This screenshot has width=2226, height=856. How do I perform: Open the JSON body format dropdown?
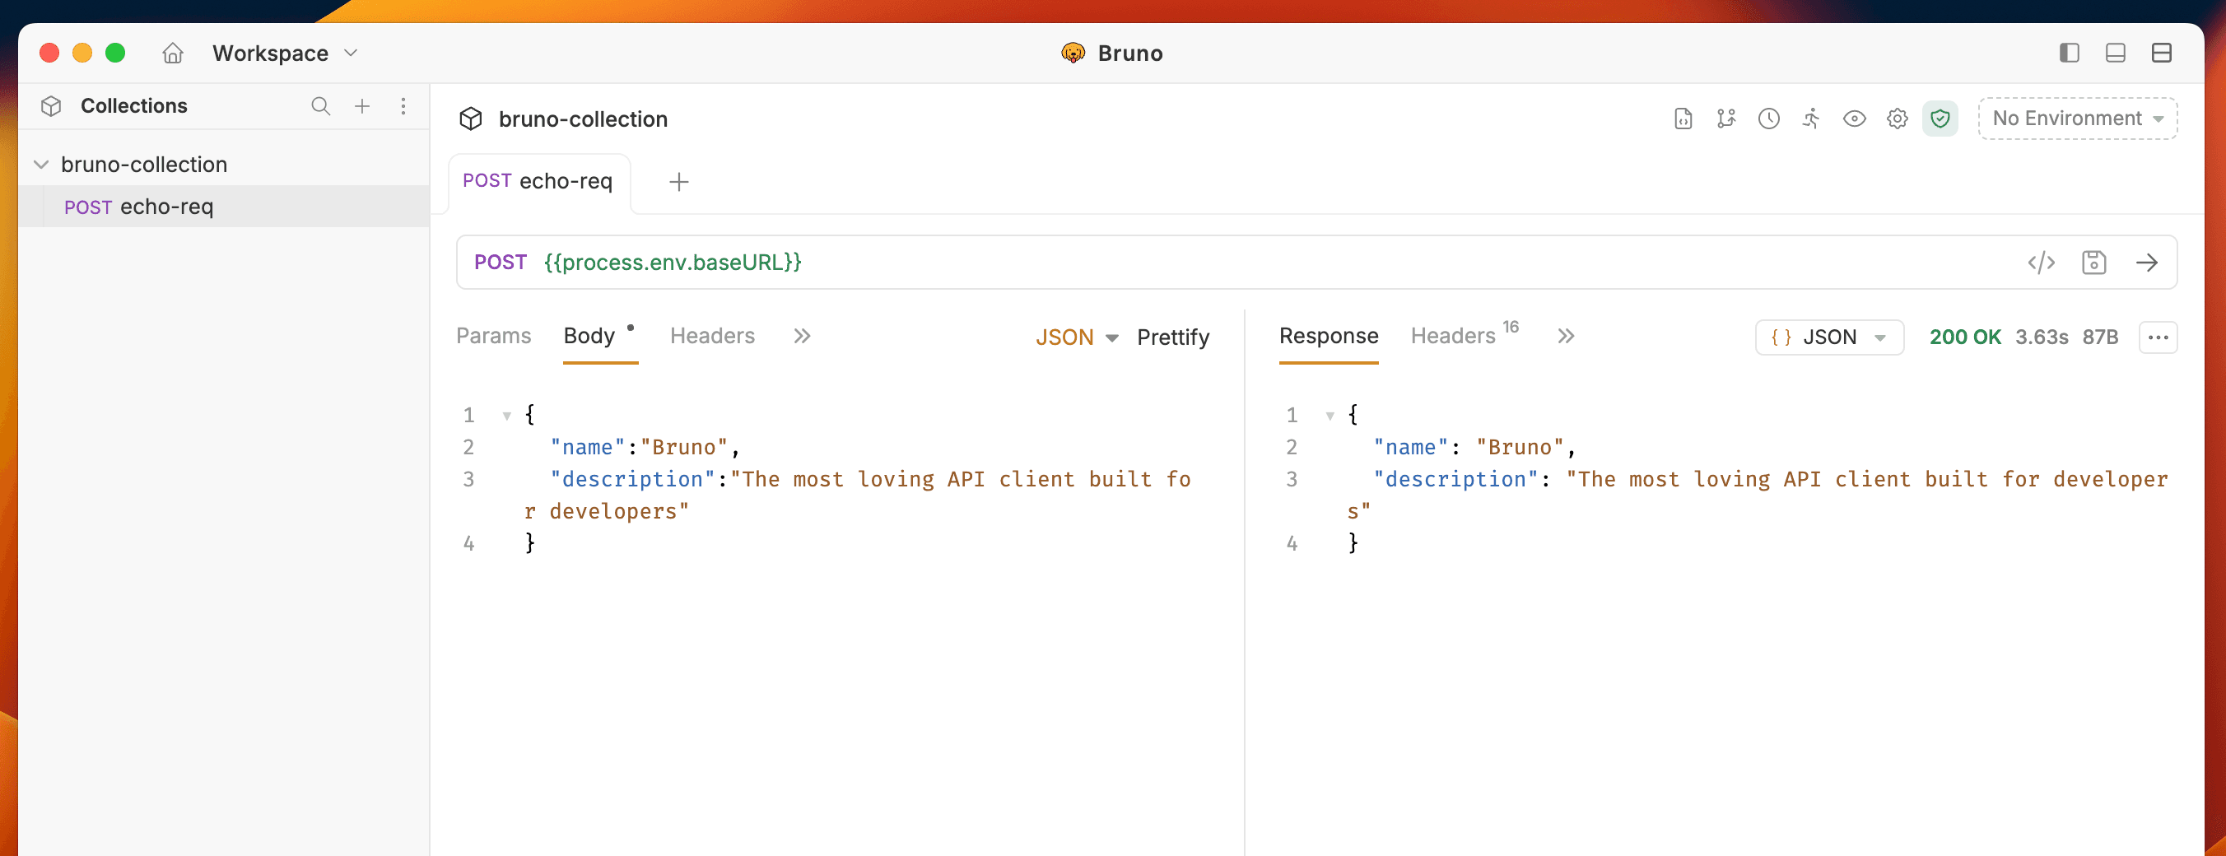1076,337
